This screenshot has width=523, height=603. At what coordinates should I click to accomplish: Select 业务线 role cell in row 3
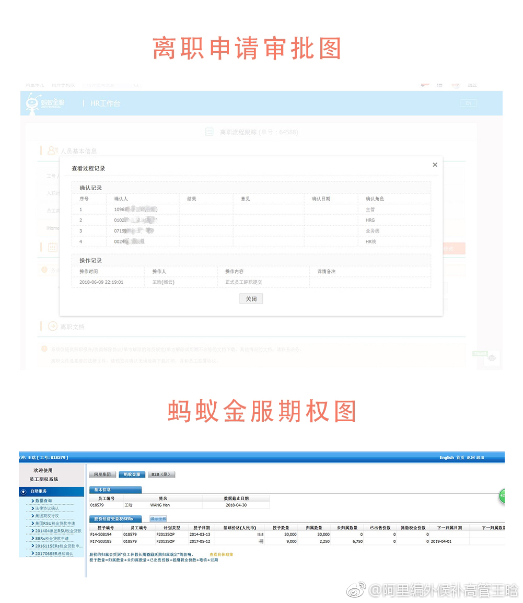click(x=372, y=231)
